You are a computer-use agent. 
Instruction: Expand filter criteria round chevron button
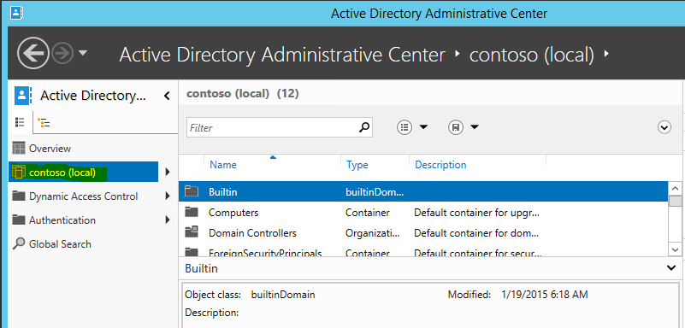(664, 127)
